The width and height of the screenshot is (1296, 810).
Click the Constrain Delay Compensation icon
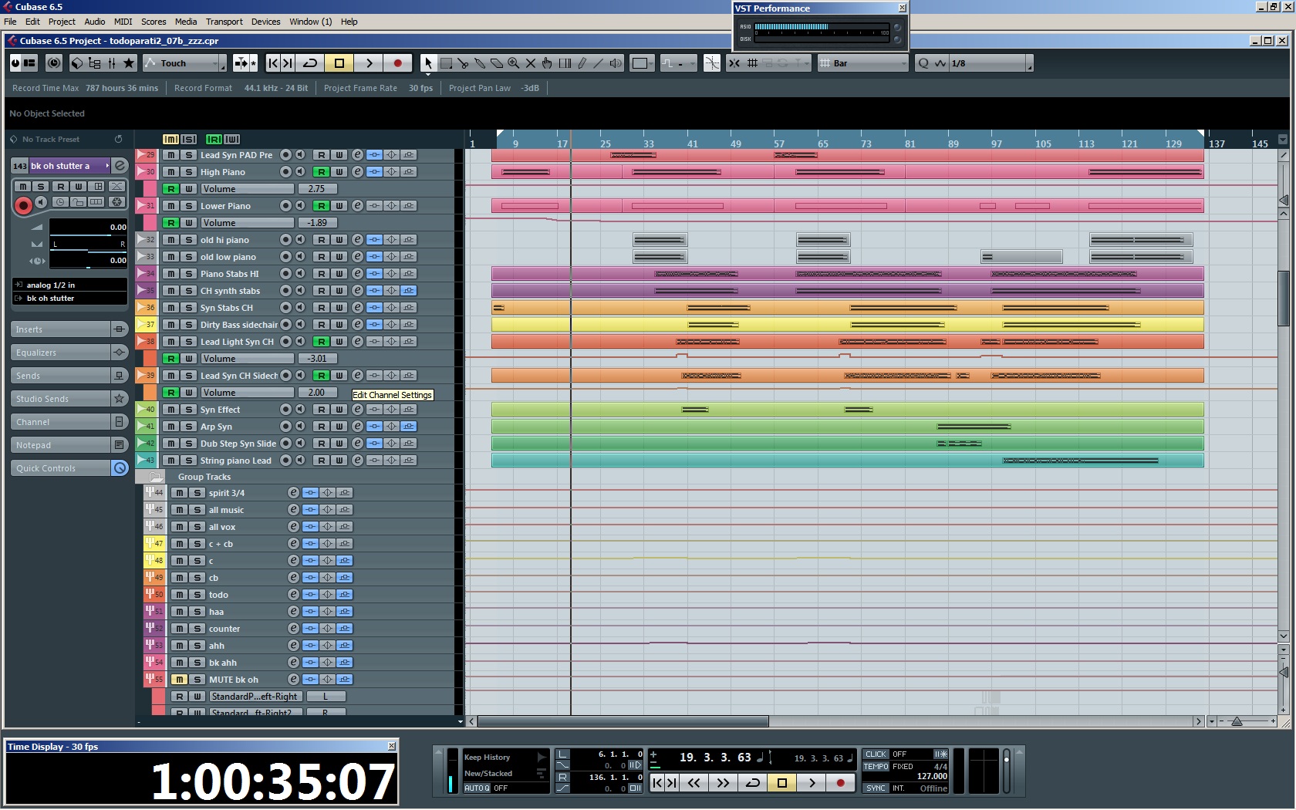pos(54,63)
